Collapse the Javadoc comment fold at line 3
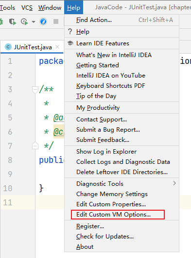The height and width of the screenshot is (258, 191). click(x=35, y=90)
